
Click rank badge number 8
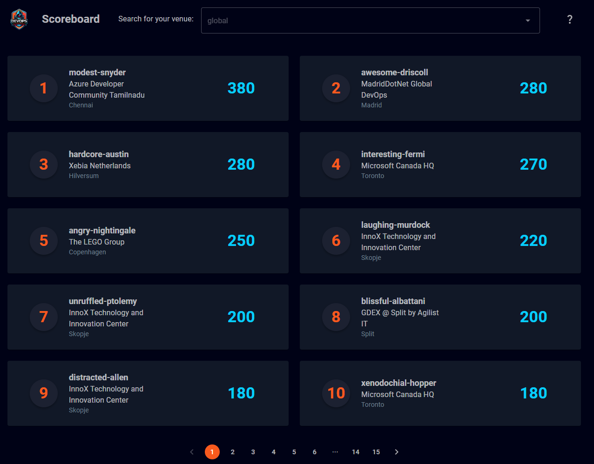[x=336, y=317]
